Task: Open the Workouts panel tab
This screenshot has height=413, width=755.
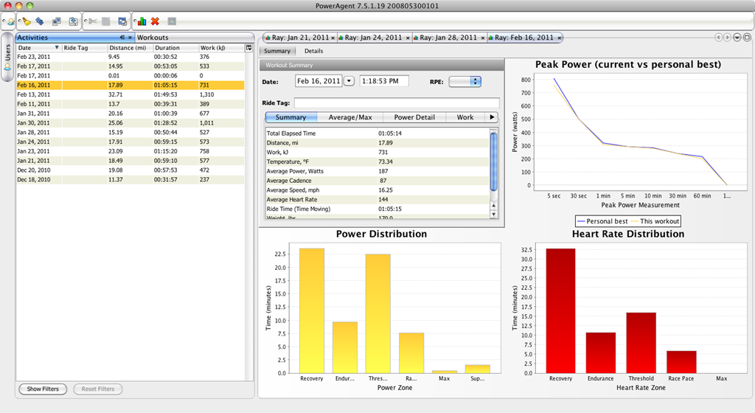Action: click(153, 38)
